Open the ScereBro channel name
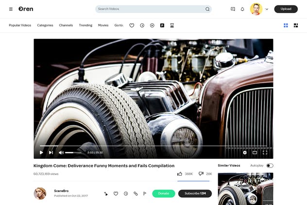307x205 pixels. [x=61, y=191]
